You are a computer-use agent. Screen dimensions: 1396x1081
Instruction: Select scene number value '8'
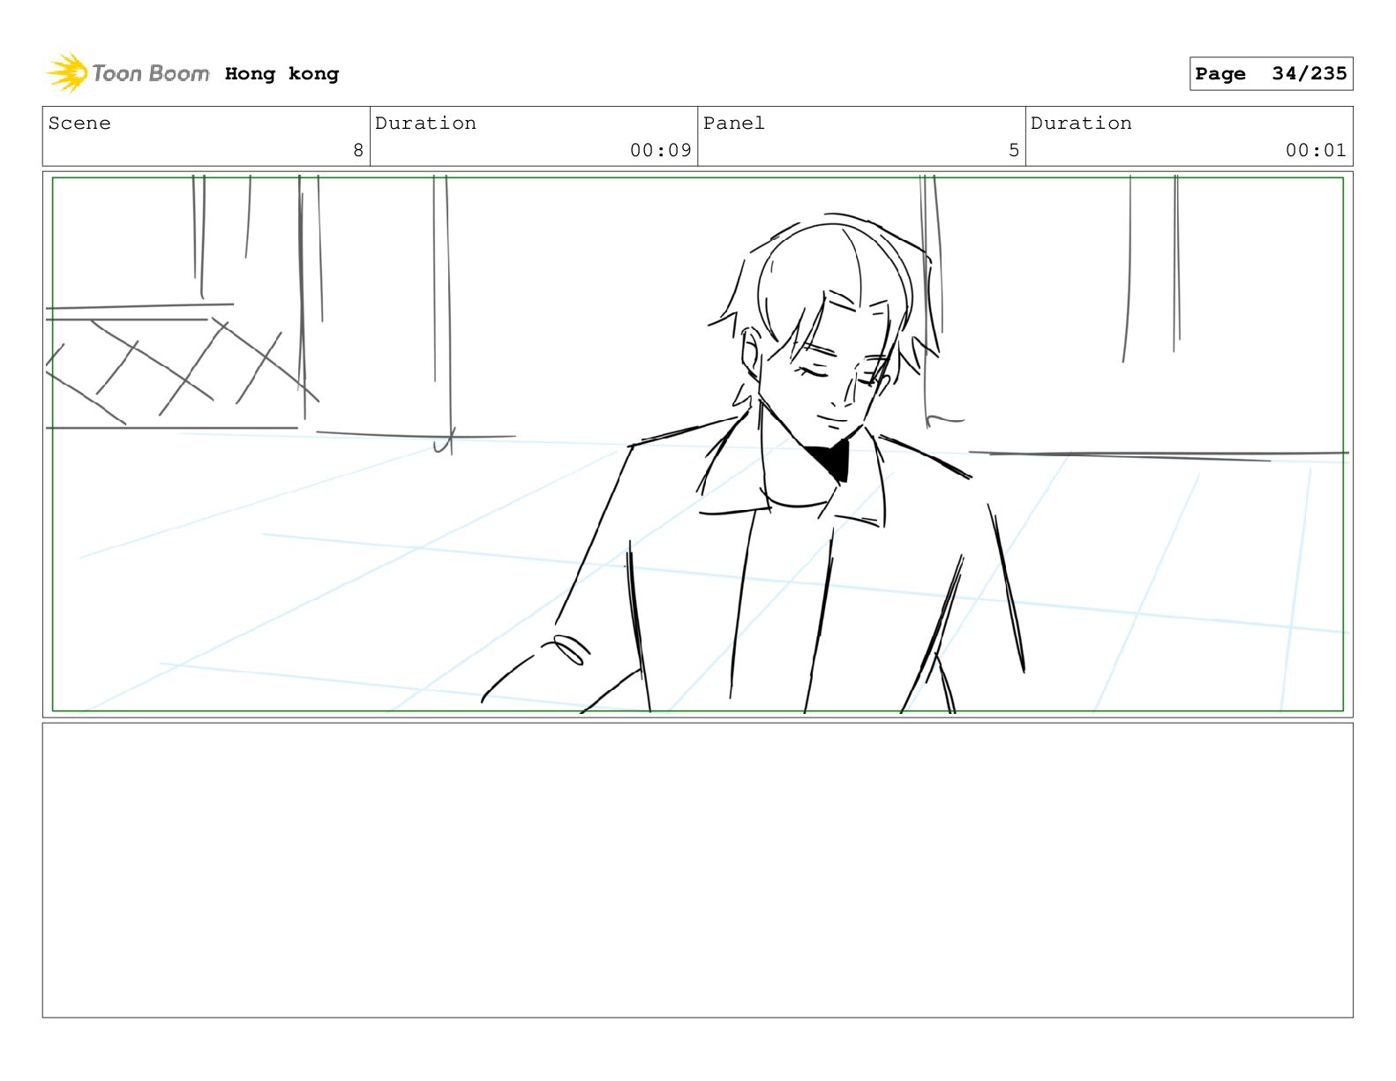coord(358,151)
